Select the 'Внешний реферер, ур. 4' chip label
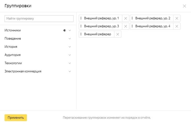191x124 pixels. 153,26
